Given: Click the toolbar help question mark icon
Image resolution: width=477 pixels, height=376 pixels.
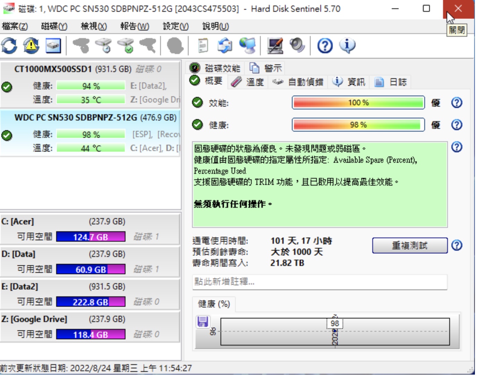Looking at the screenshot, I should coord(325,45).
